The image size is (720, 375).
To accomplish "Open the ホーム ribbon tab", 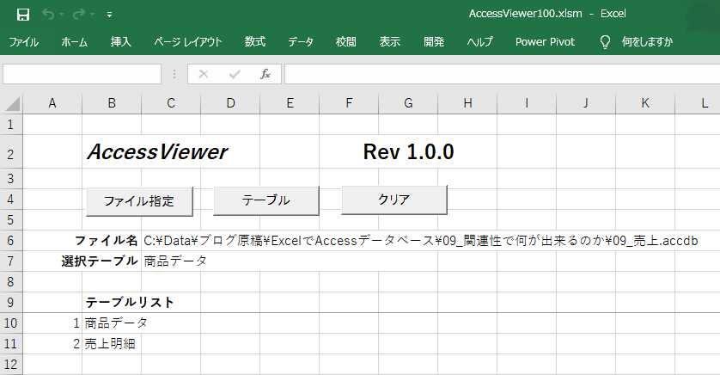I will (x=74, y=42).
